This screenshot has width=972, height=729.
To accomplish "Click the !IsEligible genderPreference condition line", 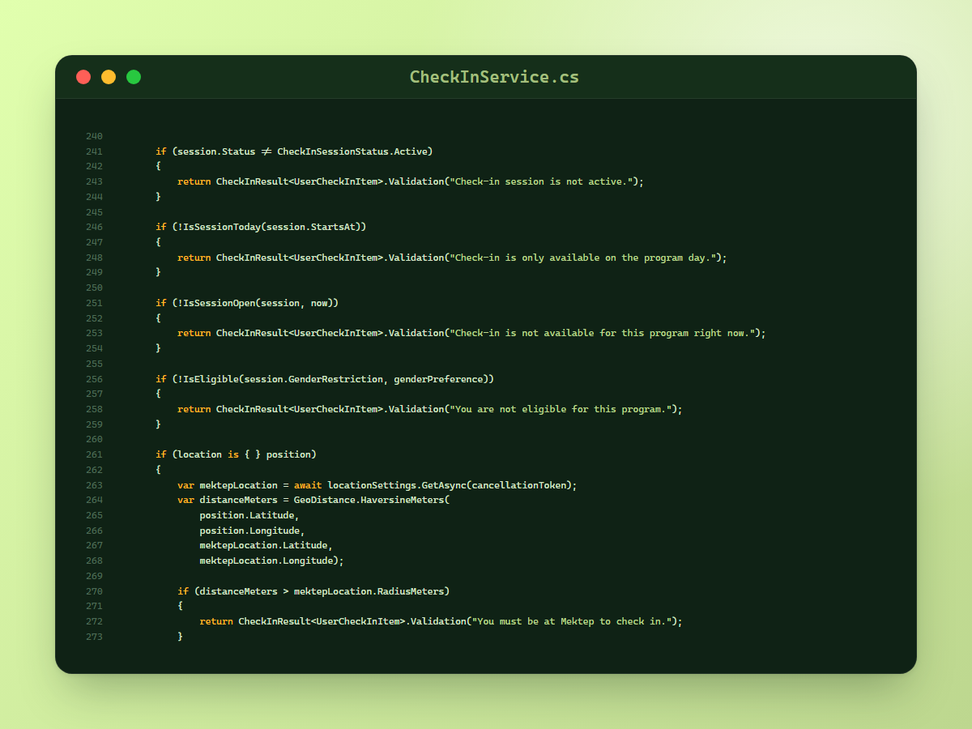I will (325, 379).
